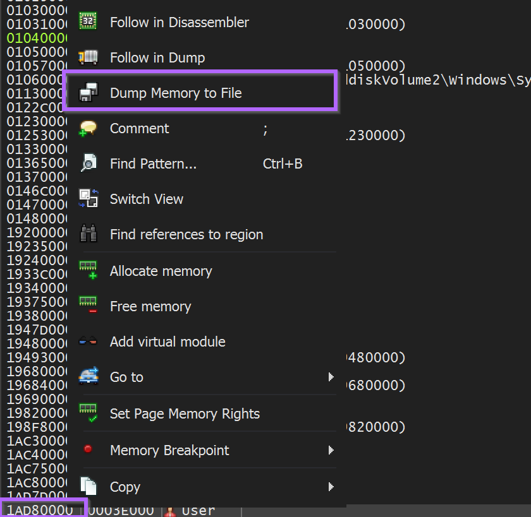Click the Copy pages icon
The height and width of the screenshot is (517, 531).
point(88,486)
